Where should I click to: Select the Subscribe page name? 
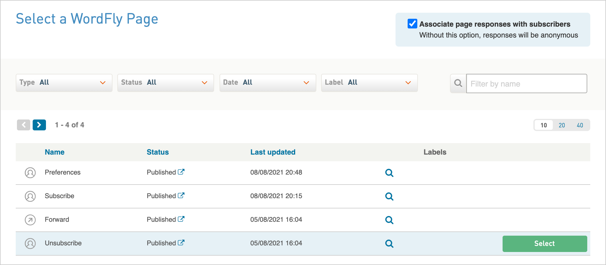coord(60,196)
